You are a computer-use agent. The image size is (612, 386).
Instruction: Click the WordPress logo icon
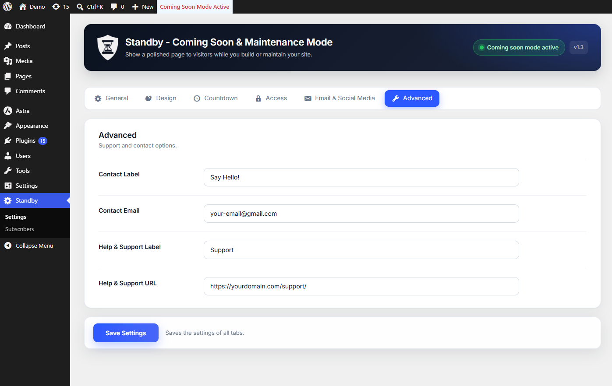[x=7, y=7]
